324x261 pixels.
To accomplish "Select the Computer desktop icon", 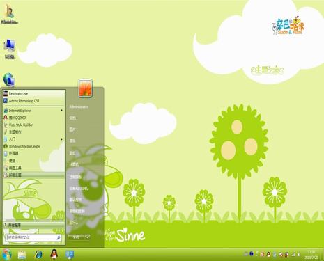I will pyautogui.click(x=10, y=49).
